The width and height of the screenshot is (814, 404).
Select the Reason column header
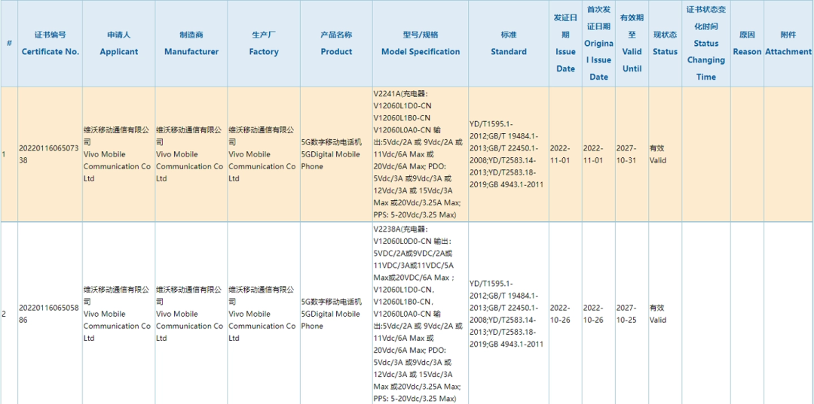747,44
